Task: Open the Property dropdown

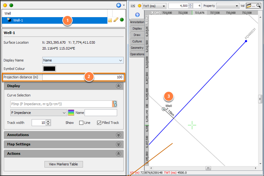Action: tap(228, 6)
